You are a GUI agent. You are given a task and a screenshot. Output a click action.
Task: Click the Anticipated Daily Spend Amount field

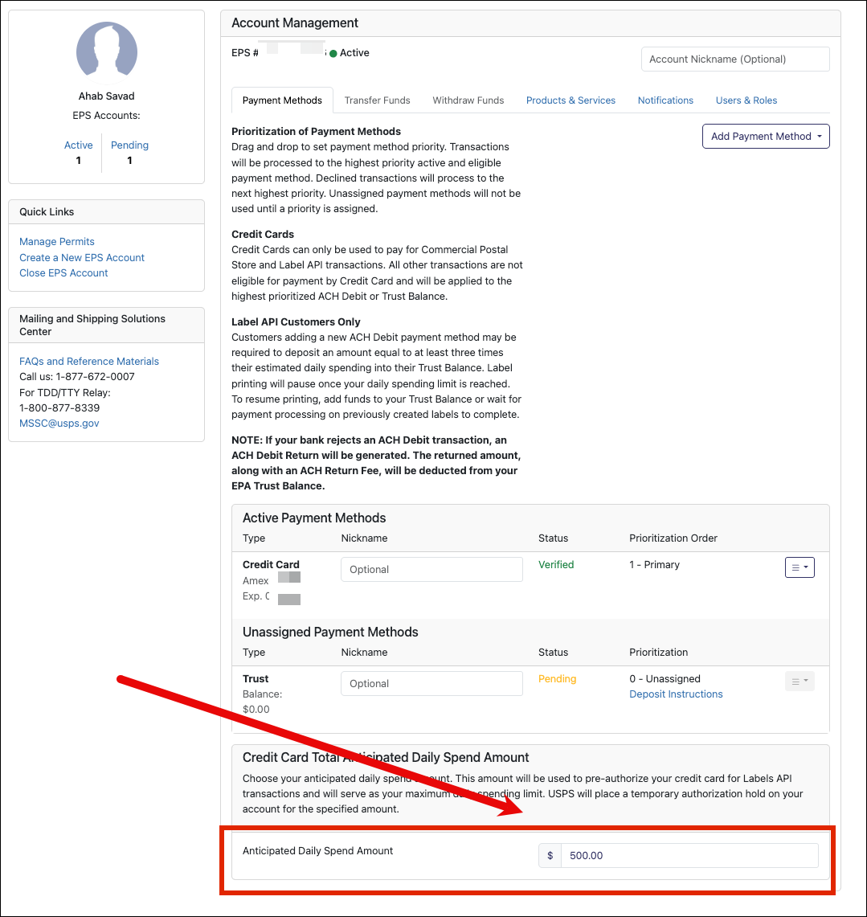click(689, 856)
